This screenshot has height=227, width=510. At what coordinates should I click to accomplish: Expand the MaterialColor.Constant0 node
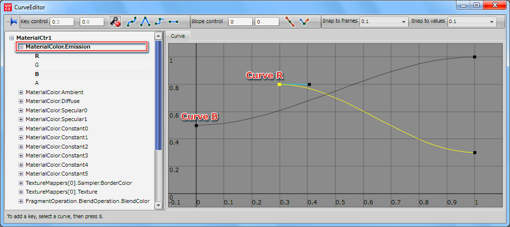(x=21, y=128)
